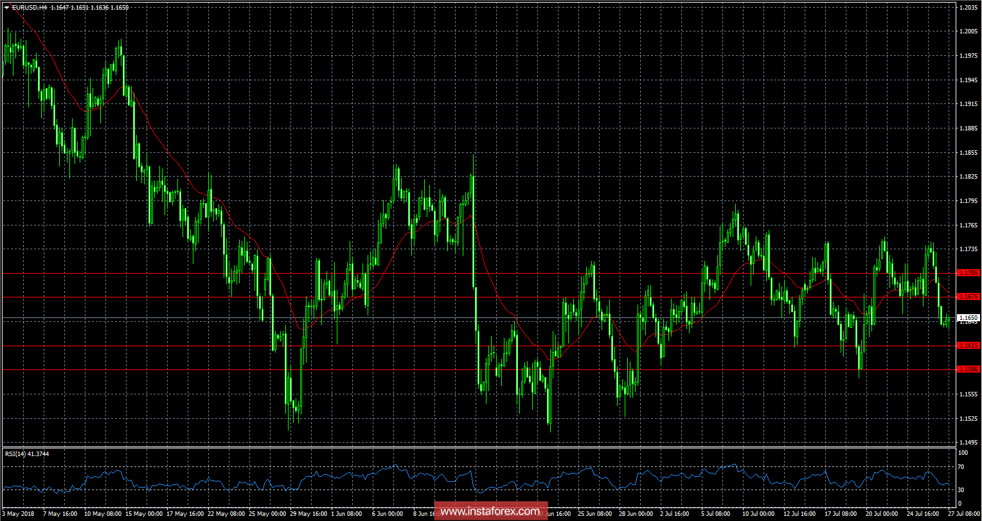Screen dimensions: 982x521
Task: Click the 17 May 16:00 time label
Action: tap(184, 514)
